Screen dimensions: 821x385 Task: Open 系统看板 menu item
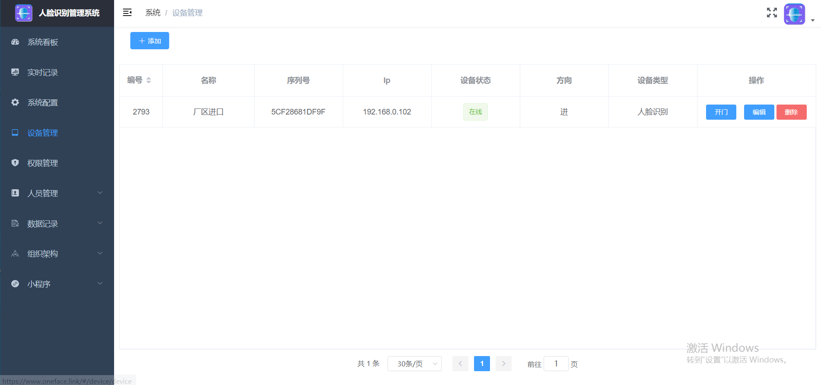pyautogui.click(x=57, y=42)
